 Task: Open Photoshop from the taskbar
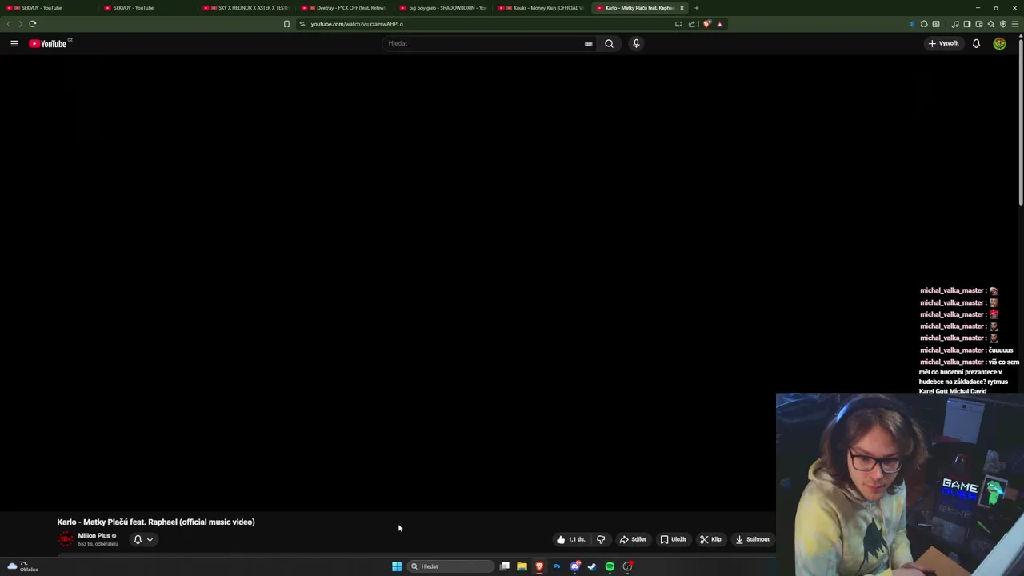click(557, 566)
